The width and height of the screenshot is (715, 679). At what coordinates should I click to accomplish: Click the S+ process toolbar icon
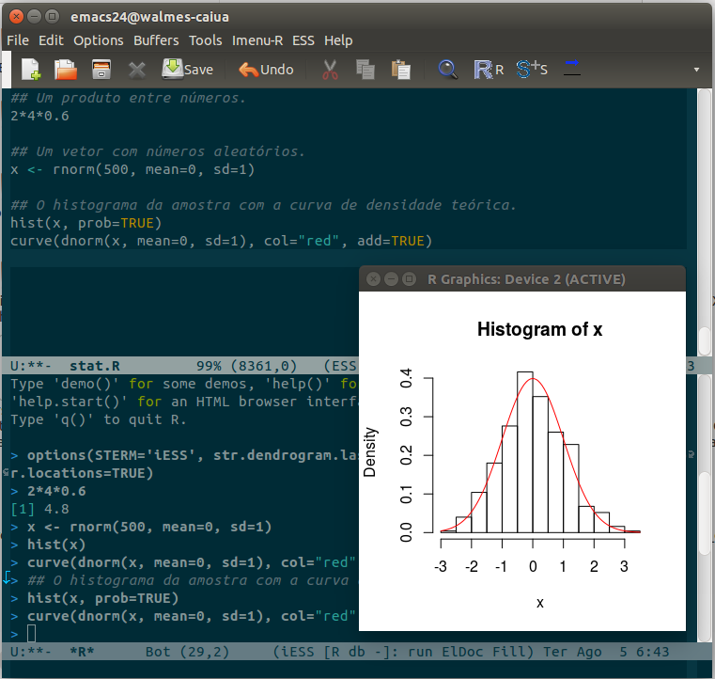coord(531,69)
